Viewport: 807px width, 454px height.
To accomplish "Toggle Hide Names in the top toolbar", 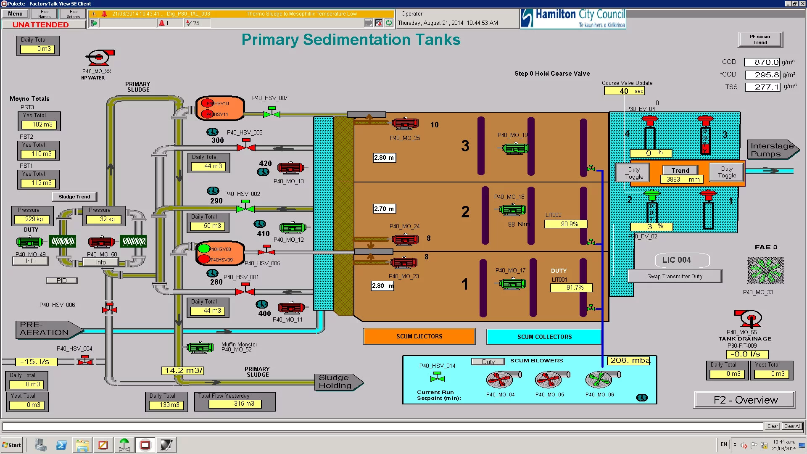I will pos(44,13).
